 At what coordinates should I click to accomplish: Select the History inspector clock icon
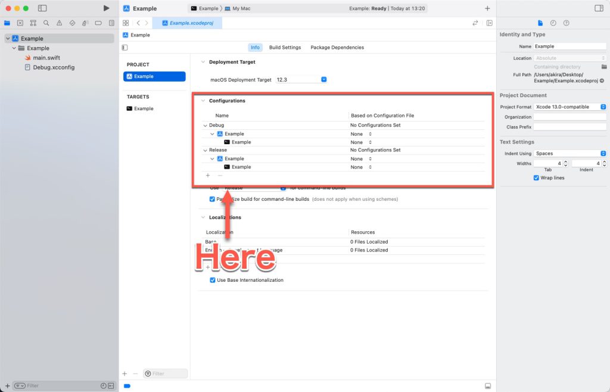coord(553,23)
